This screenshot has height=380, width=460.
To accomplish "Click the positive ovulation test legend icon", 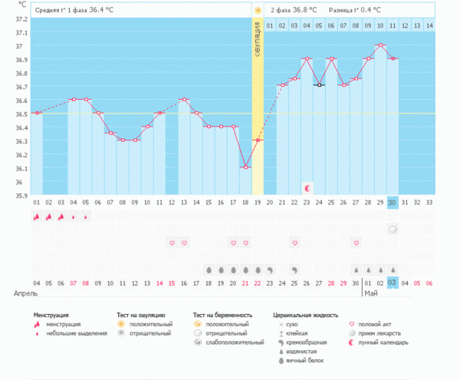I will pos(121,325).
